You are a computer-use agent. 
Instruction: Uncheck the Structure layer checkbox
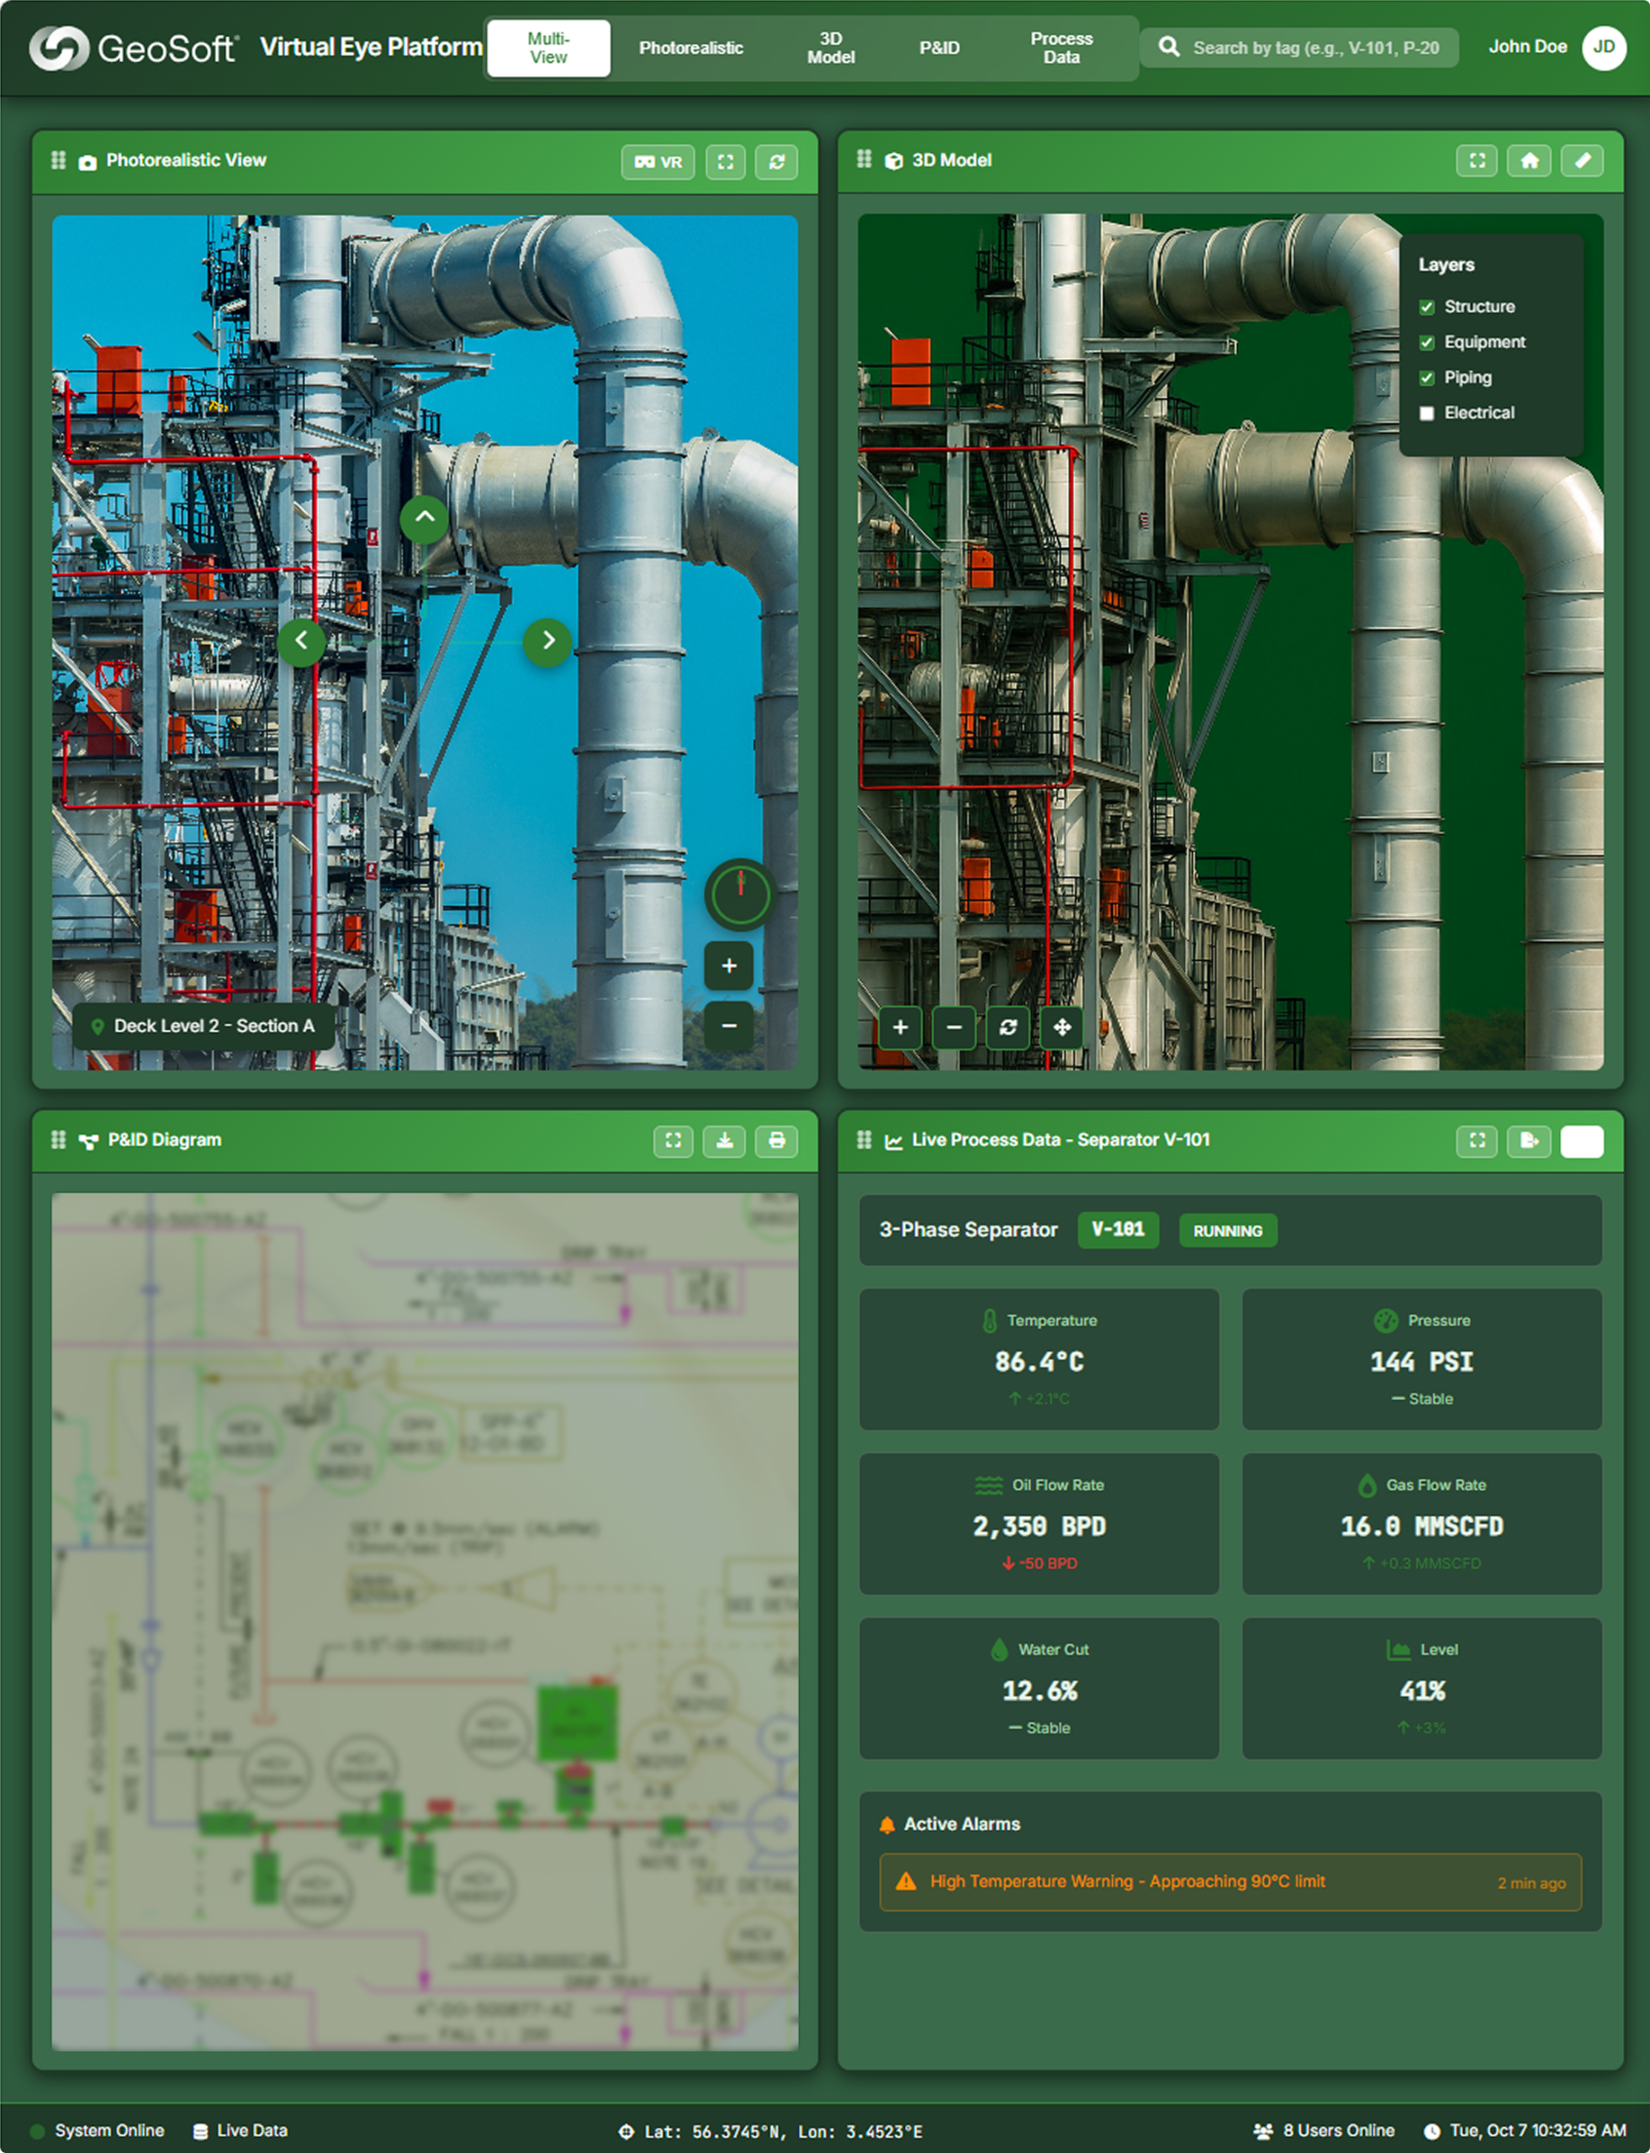tap(1426, 308)
